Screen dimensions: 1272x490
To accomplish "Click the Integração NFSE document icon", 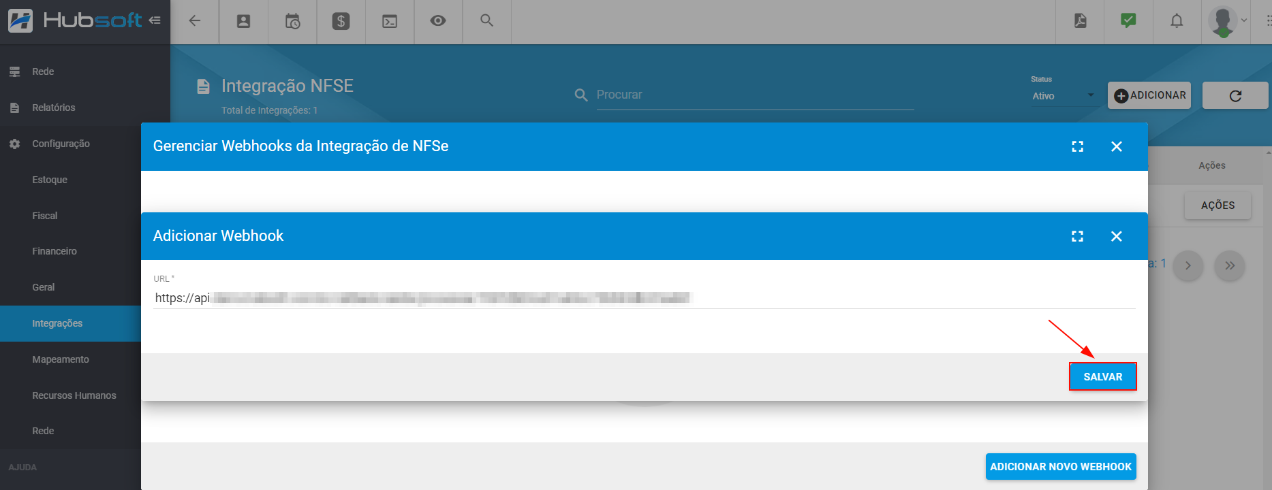I will coord(203,86).
